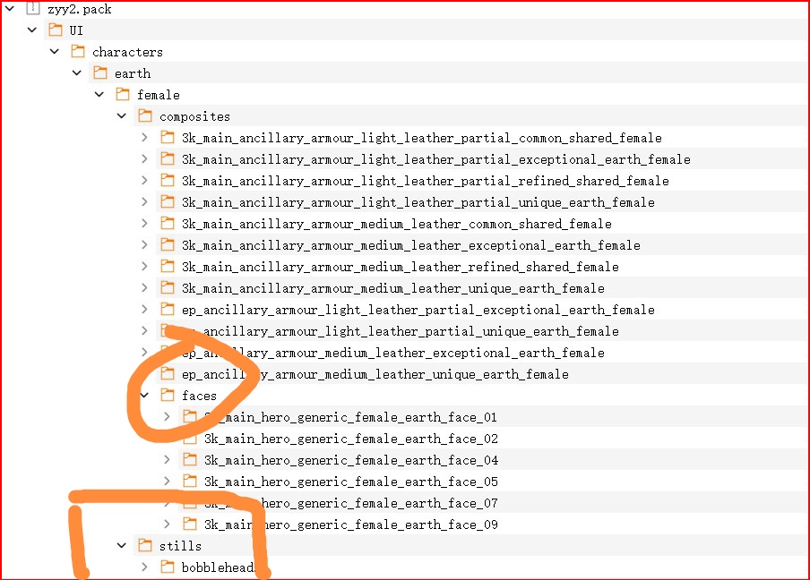Click the characters folder icon

[77, 52]
